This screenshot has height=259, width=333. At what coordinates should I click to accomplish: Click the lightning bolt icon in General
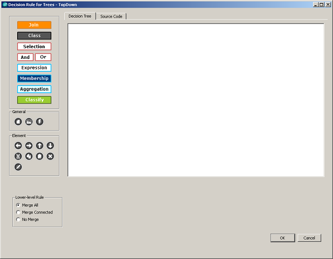(x=39, y=122)
